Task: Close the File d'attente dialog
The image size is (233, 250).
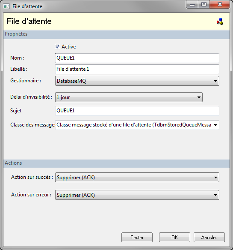Action: point(220,4)
